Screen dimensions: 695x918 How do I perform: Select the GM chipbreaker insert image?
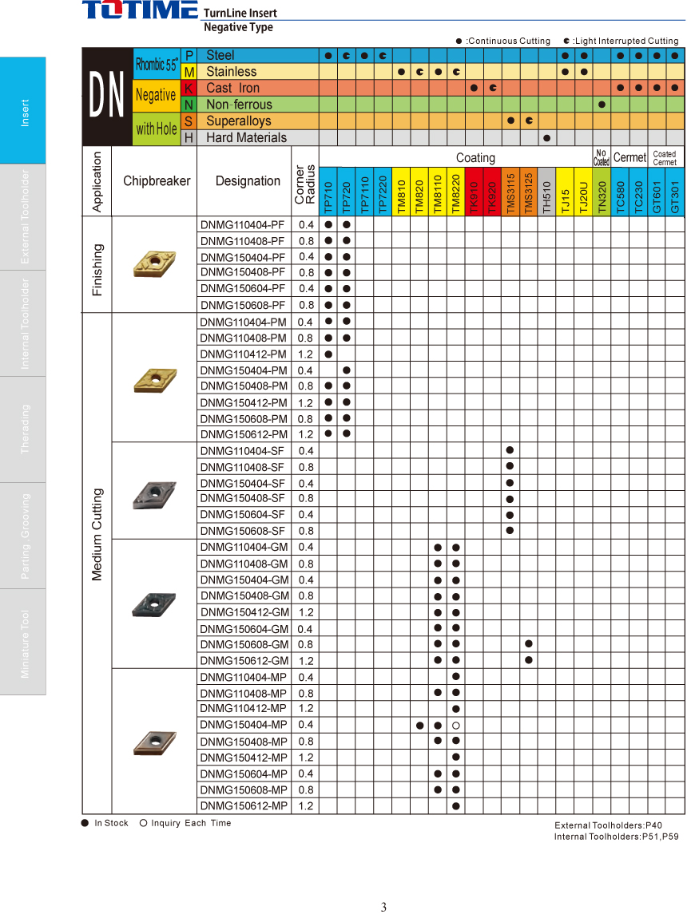pos(153,603)
